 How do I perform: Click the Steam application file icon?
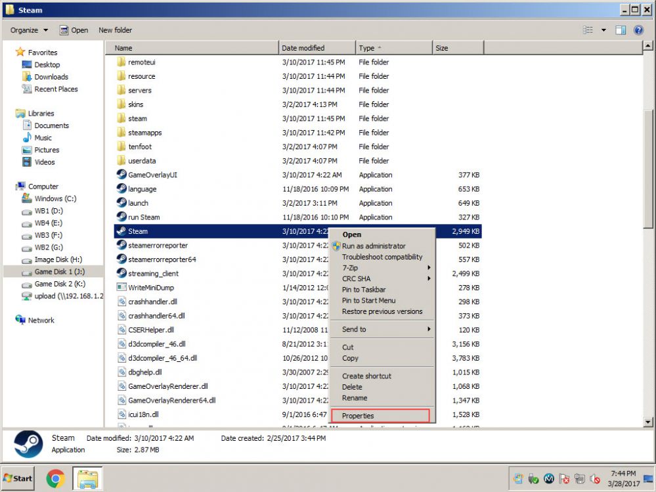121,231
